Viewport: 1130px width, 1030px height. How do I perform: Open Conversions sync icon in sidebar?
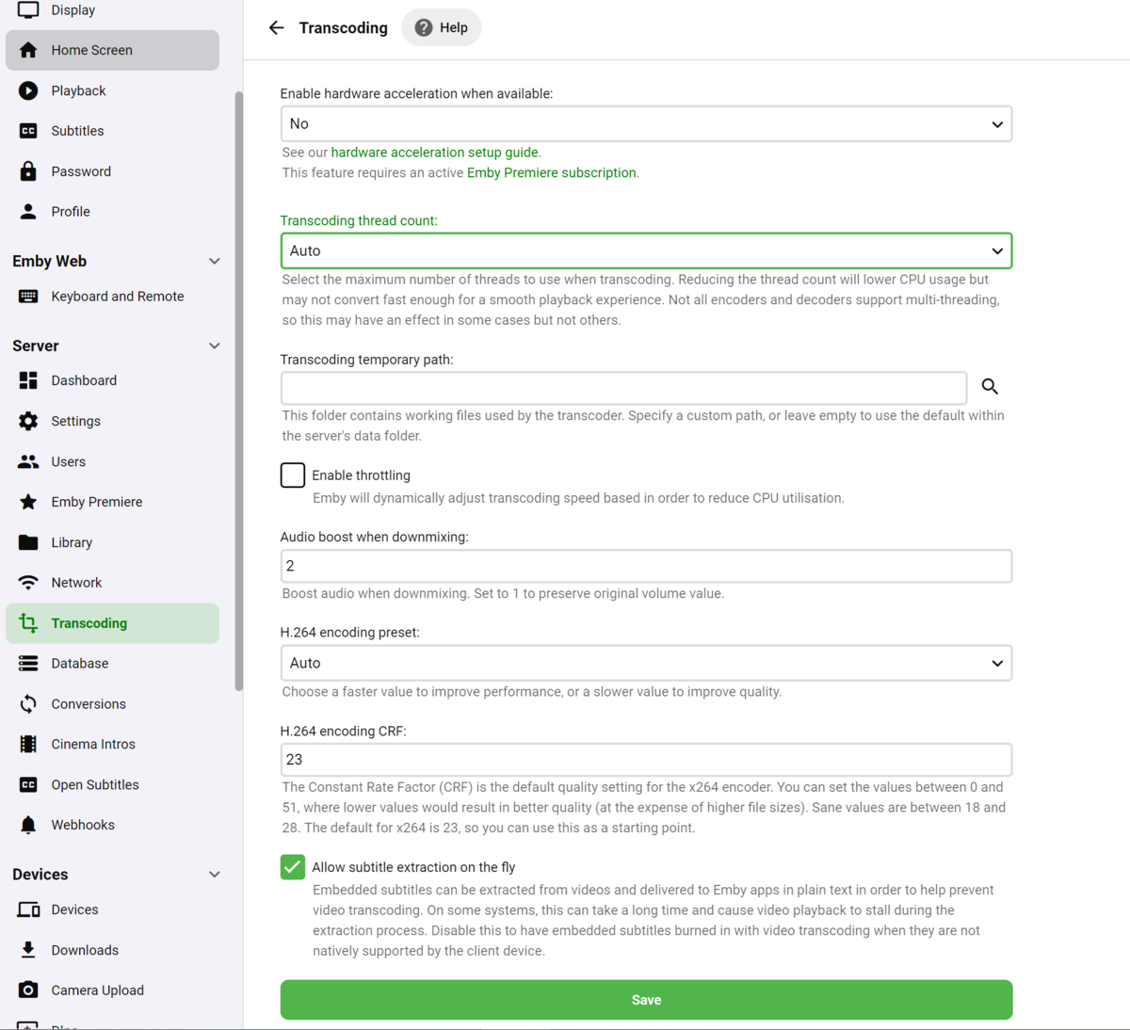(x=28, y=704)
